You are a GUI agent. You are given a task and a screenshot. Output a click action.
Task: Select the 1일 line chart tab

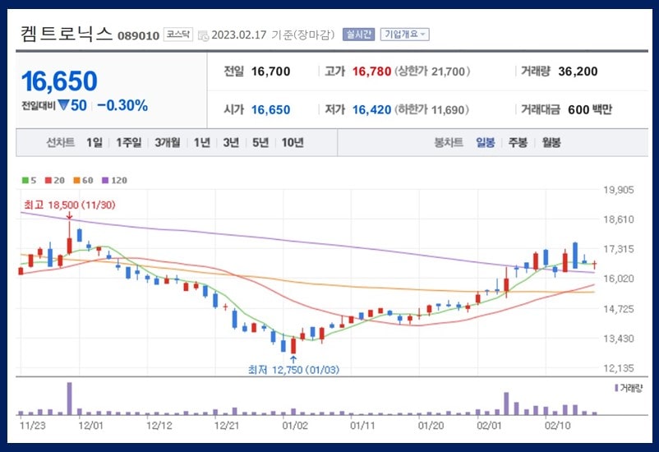pos(94,142)
